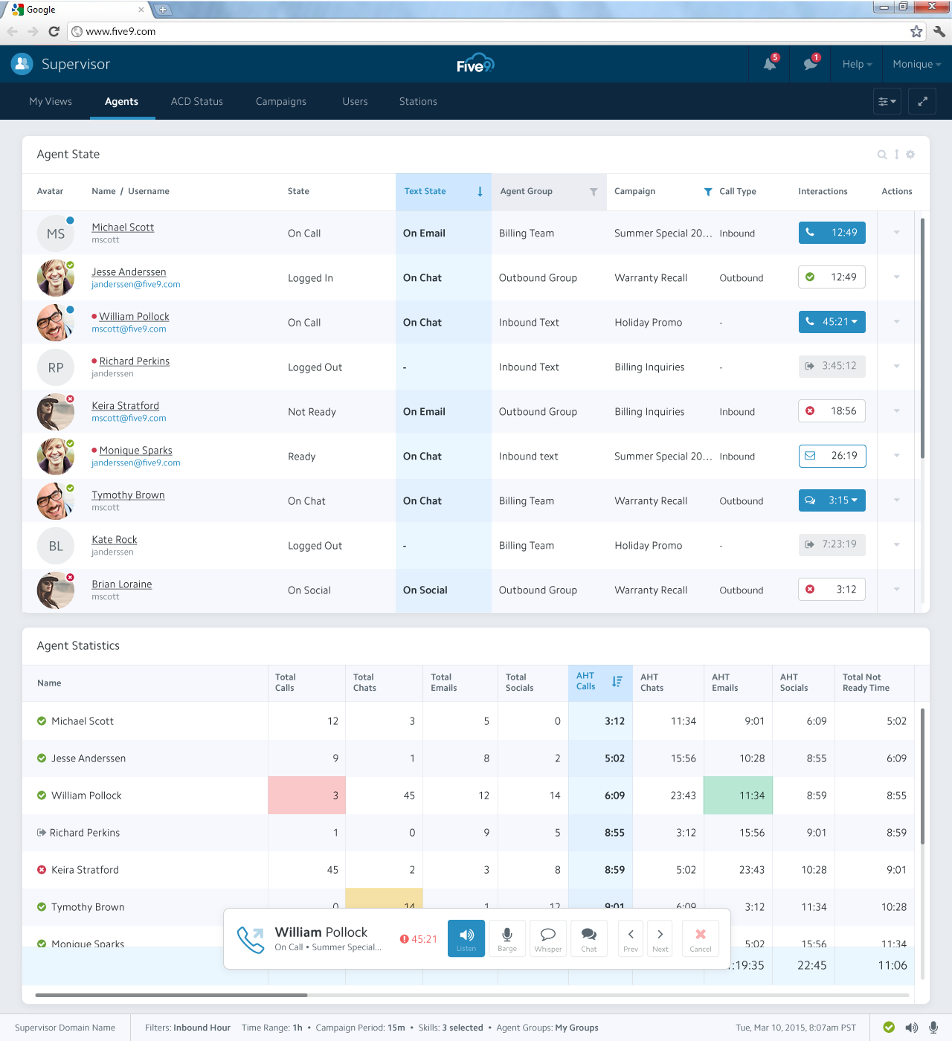Barge into William Pollock's call
This screenshot has width=952, height=1041.
[x=507, y=938]
